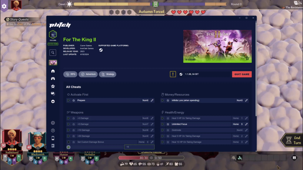Click the 'Activate First' category label
This screenshot has height=170, width=303.
tap(79, 95)
